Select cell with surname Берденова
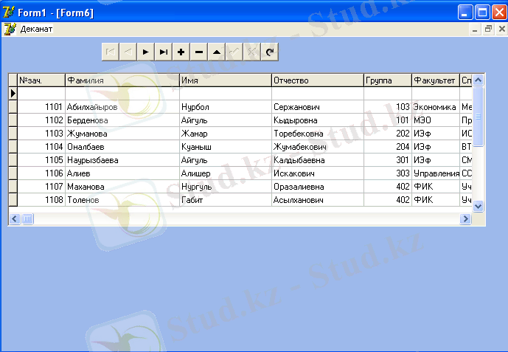The image size is (508, 352). (x=122, y=120)
